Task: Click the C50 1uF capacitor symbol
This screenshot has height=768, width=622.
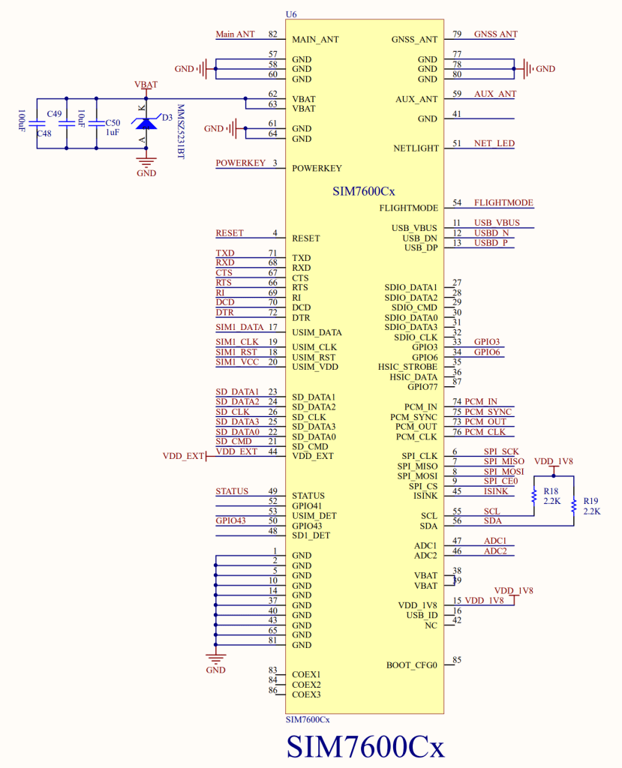Action: tap(95, 123)
